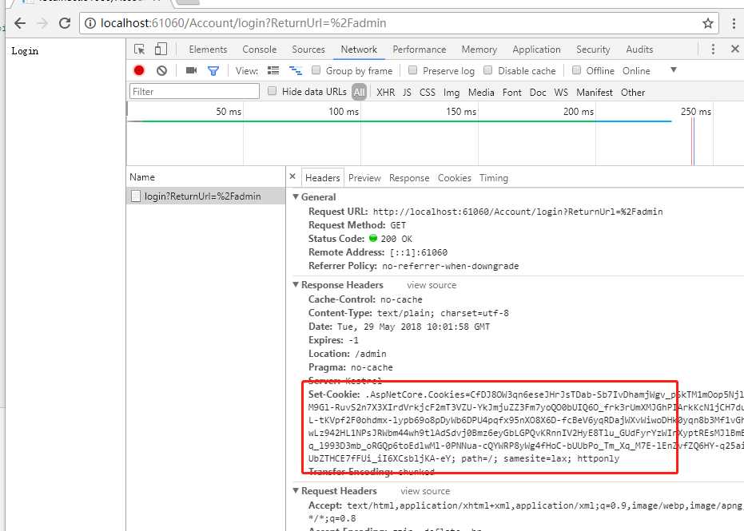Toggle the overview waterfall view icon

pos(296,70)
